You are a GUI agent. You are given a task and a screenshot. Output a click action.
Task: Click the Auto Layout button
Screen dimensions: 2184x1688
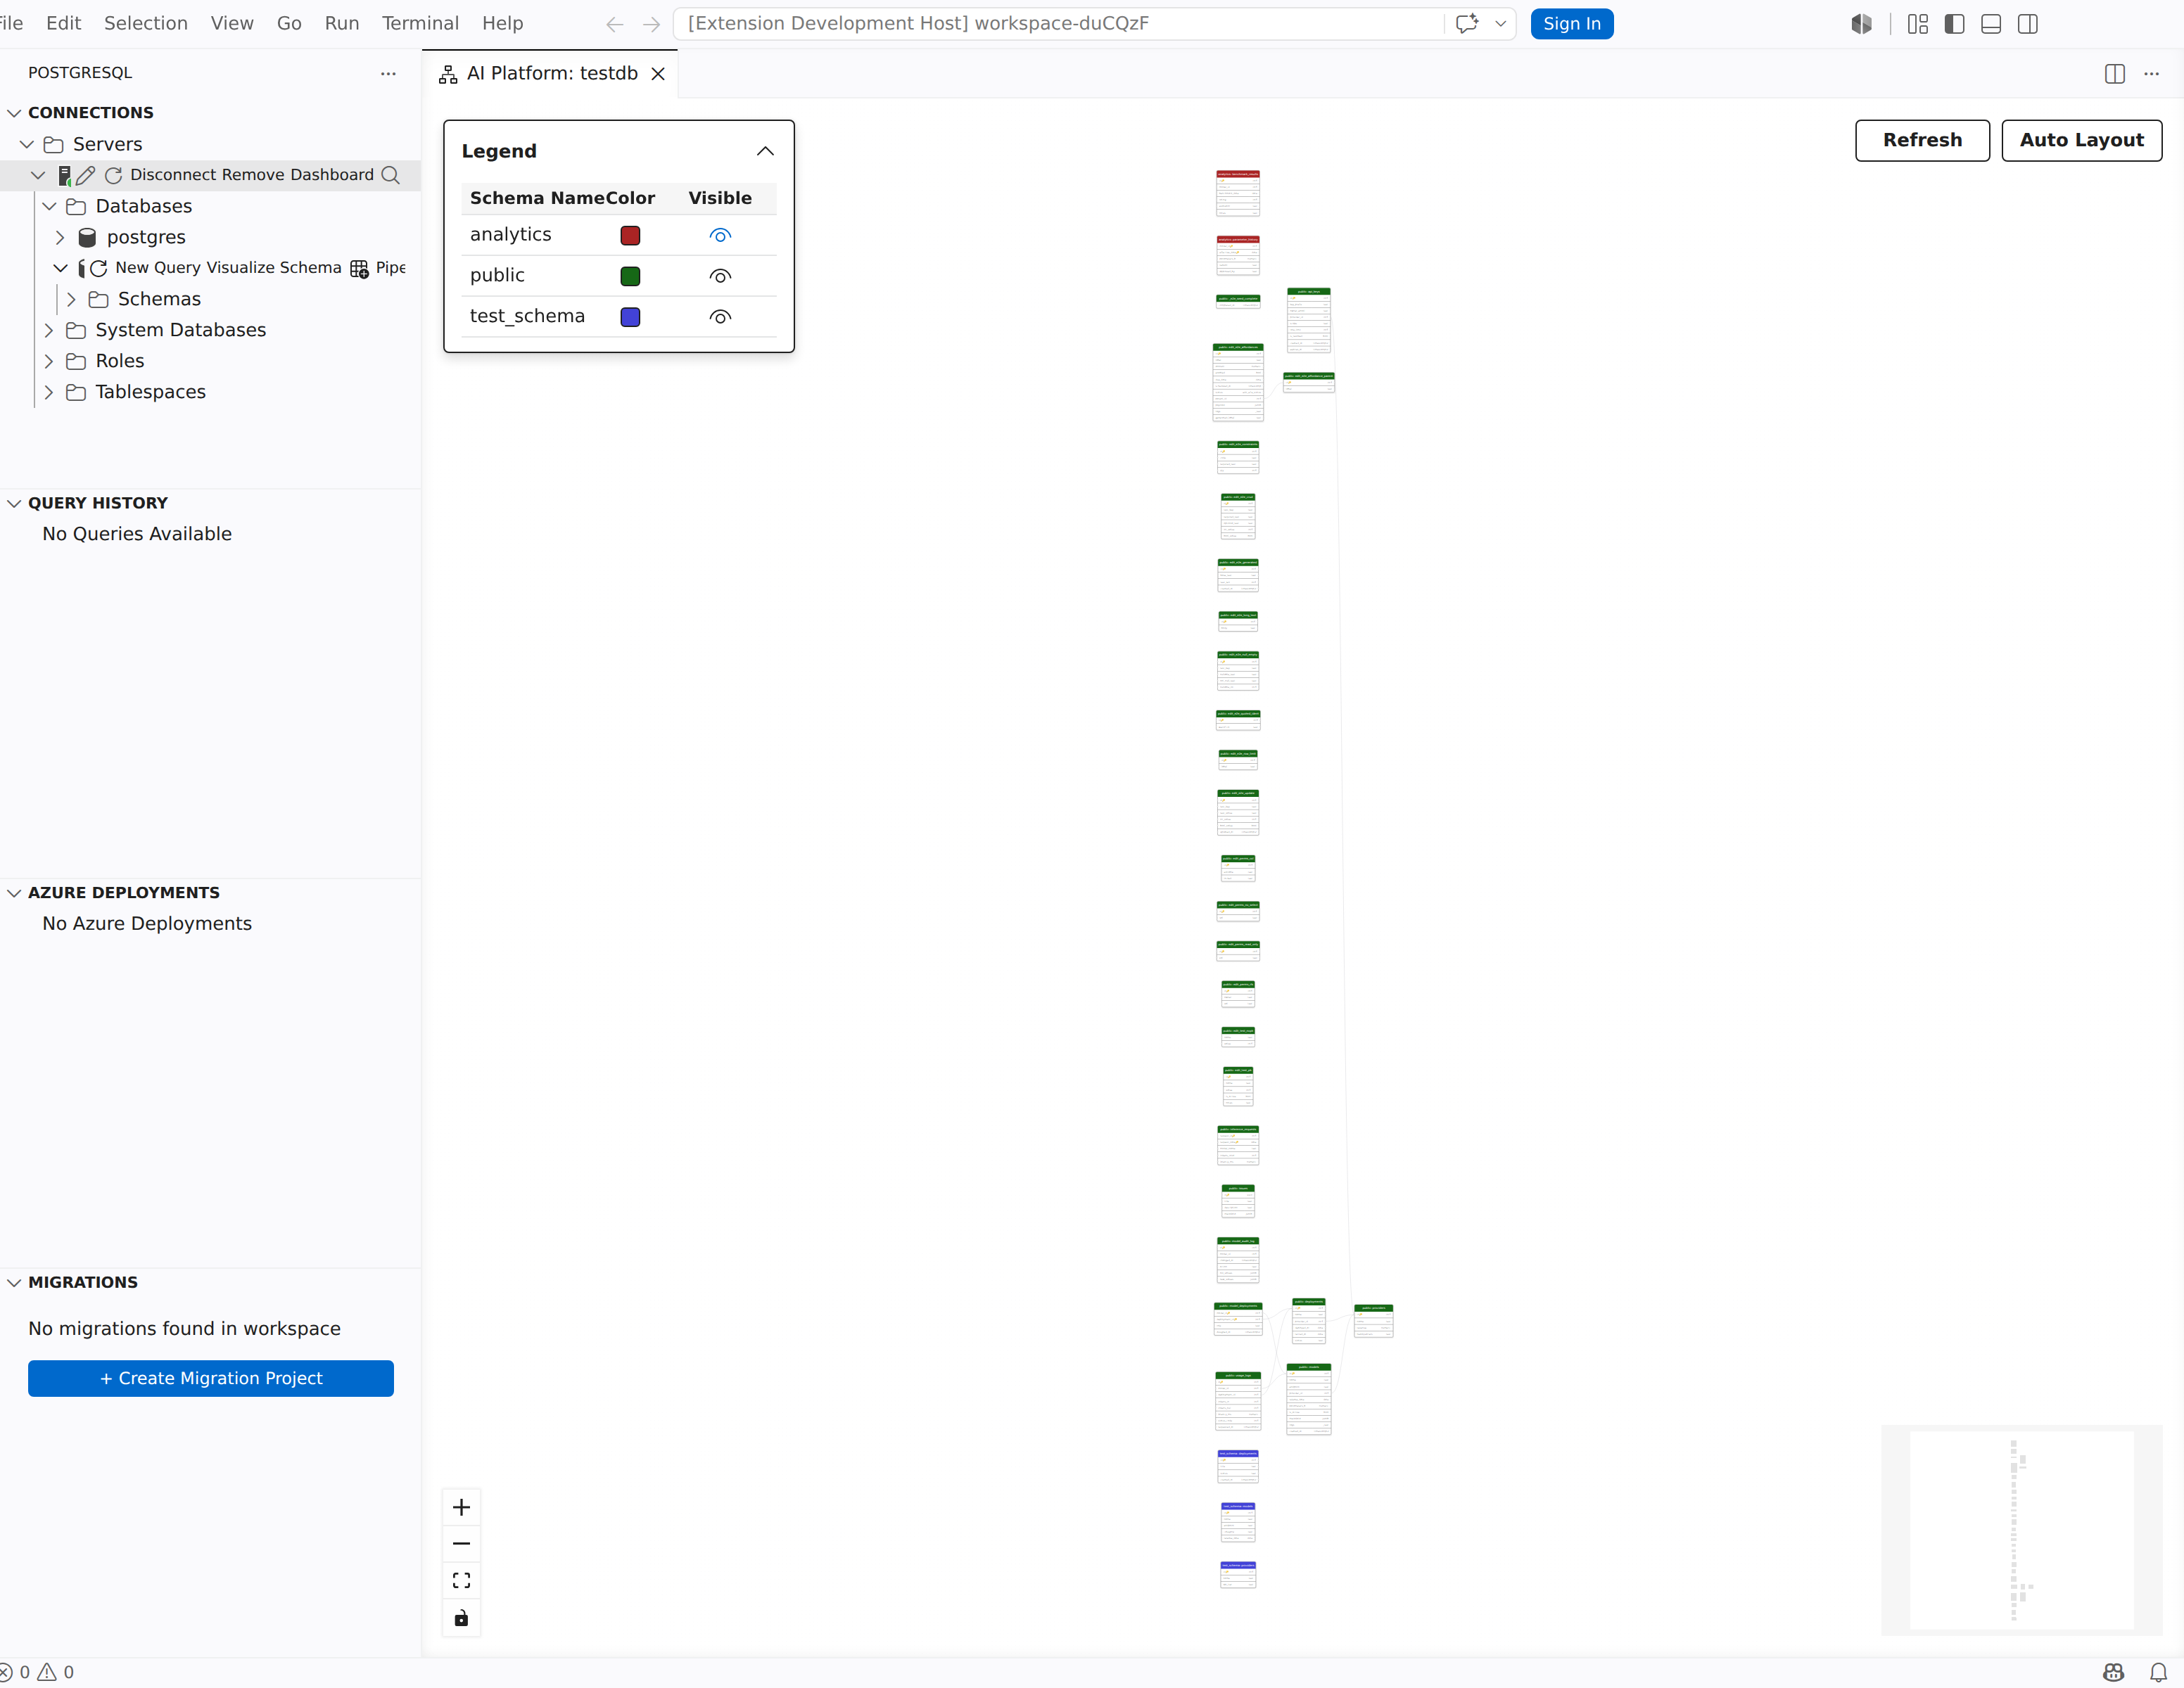coord(2081,140)
